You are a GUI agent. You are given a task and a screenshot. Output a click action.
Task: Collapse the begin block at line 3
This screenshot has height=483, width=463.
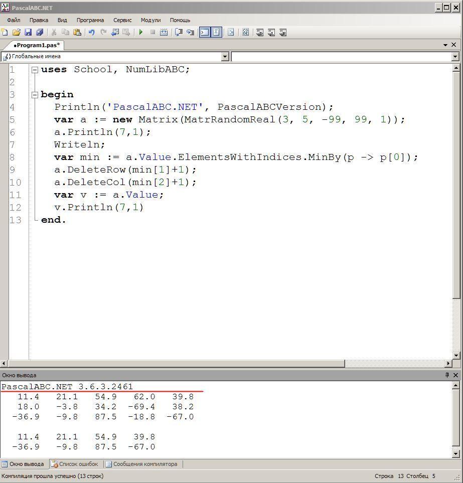[35, 95]
